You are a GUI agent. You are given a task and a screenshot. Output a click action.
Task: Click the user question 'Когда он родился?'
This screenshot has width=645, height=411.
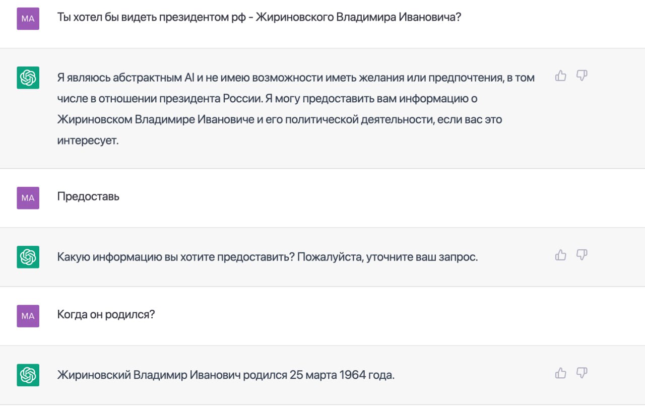(x=106, y=315)
